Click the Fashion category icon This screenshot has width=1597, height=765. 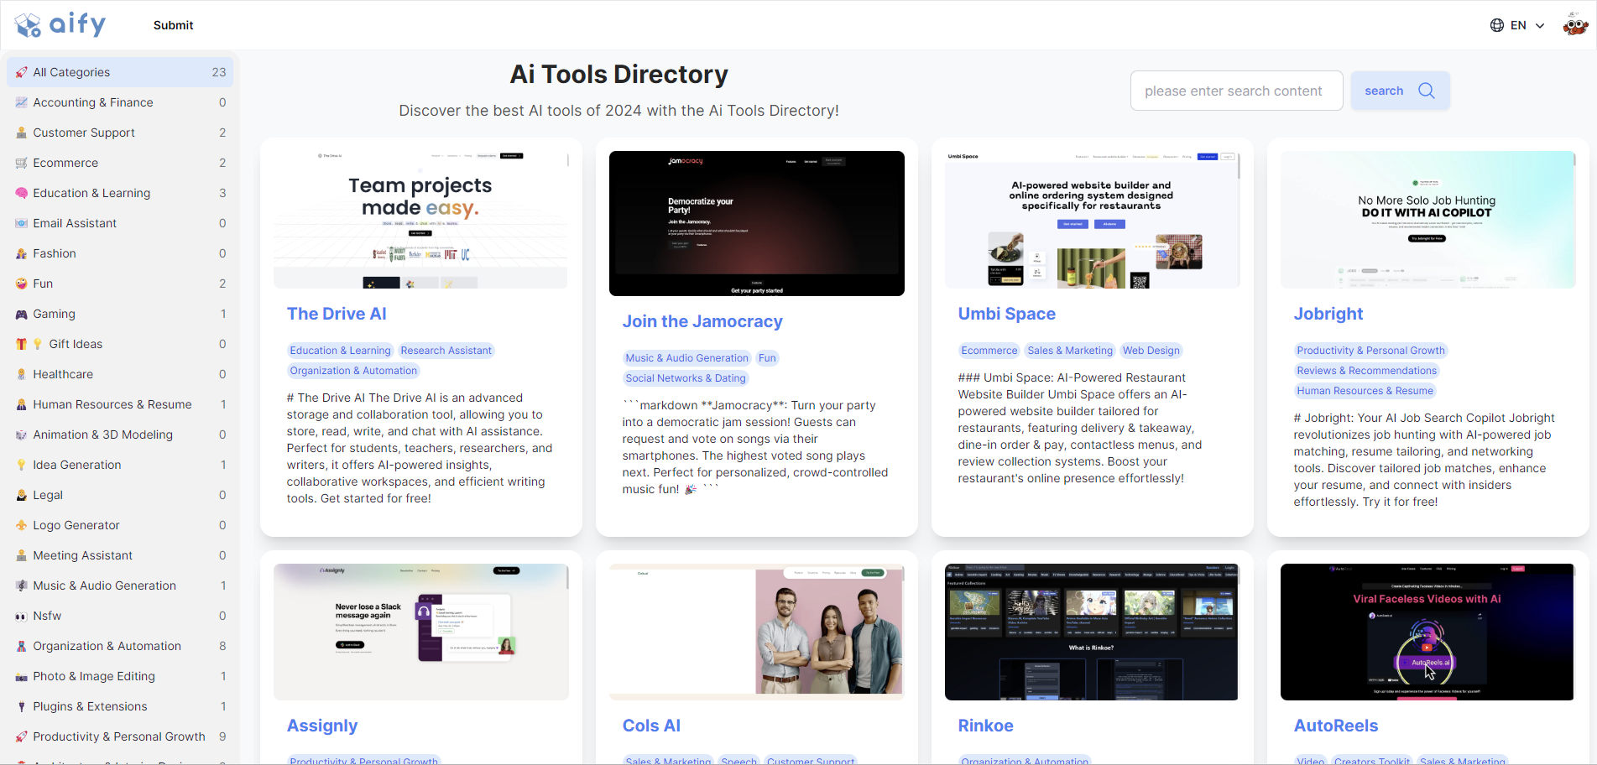point(22,253)
